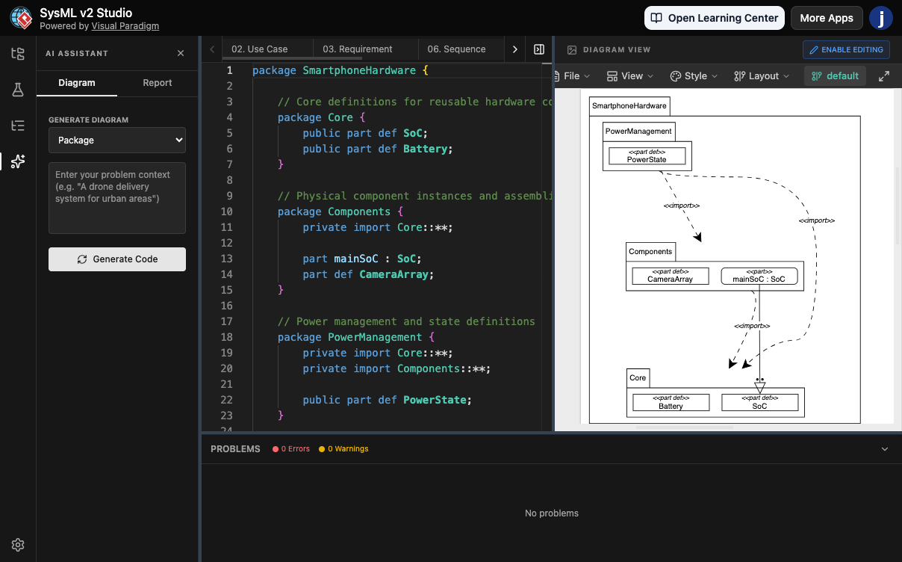Open the model tree sidebar icon
This screenshot has height=562, width=902.
18,54
